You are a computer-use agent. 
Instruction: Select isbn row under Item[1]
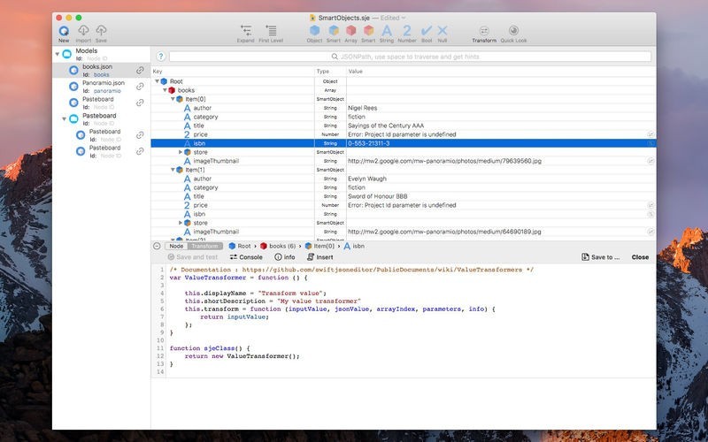404,214
